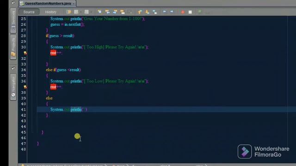Click the closing brace on line 45
Image resolution: width=296 pixels, height=166 pixels.
[x=43, y=132]
